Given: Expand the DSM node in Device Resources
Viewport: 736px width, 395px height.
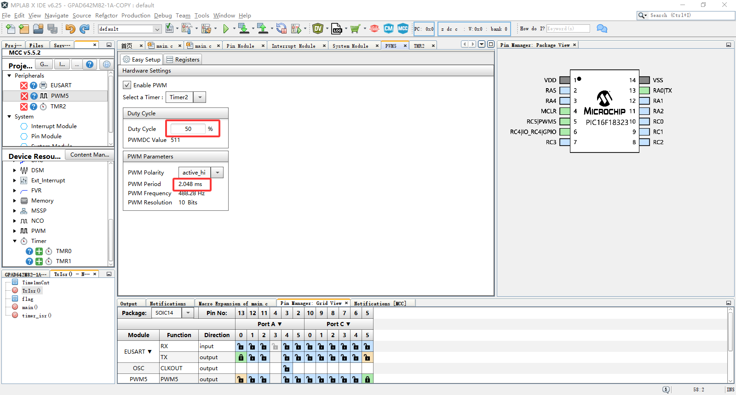Looking at the screenshot, I should 15,170.
